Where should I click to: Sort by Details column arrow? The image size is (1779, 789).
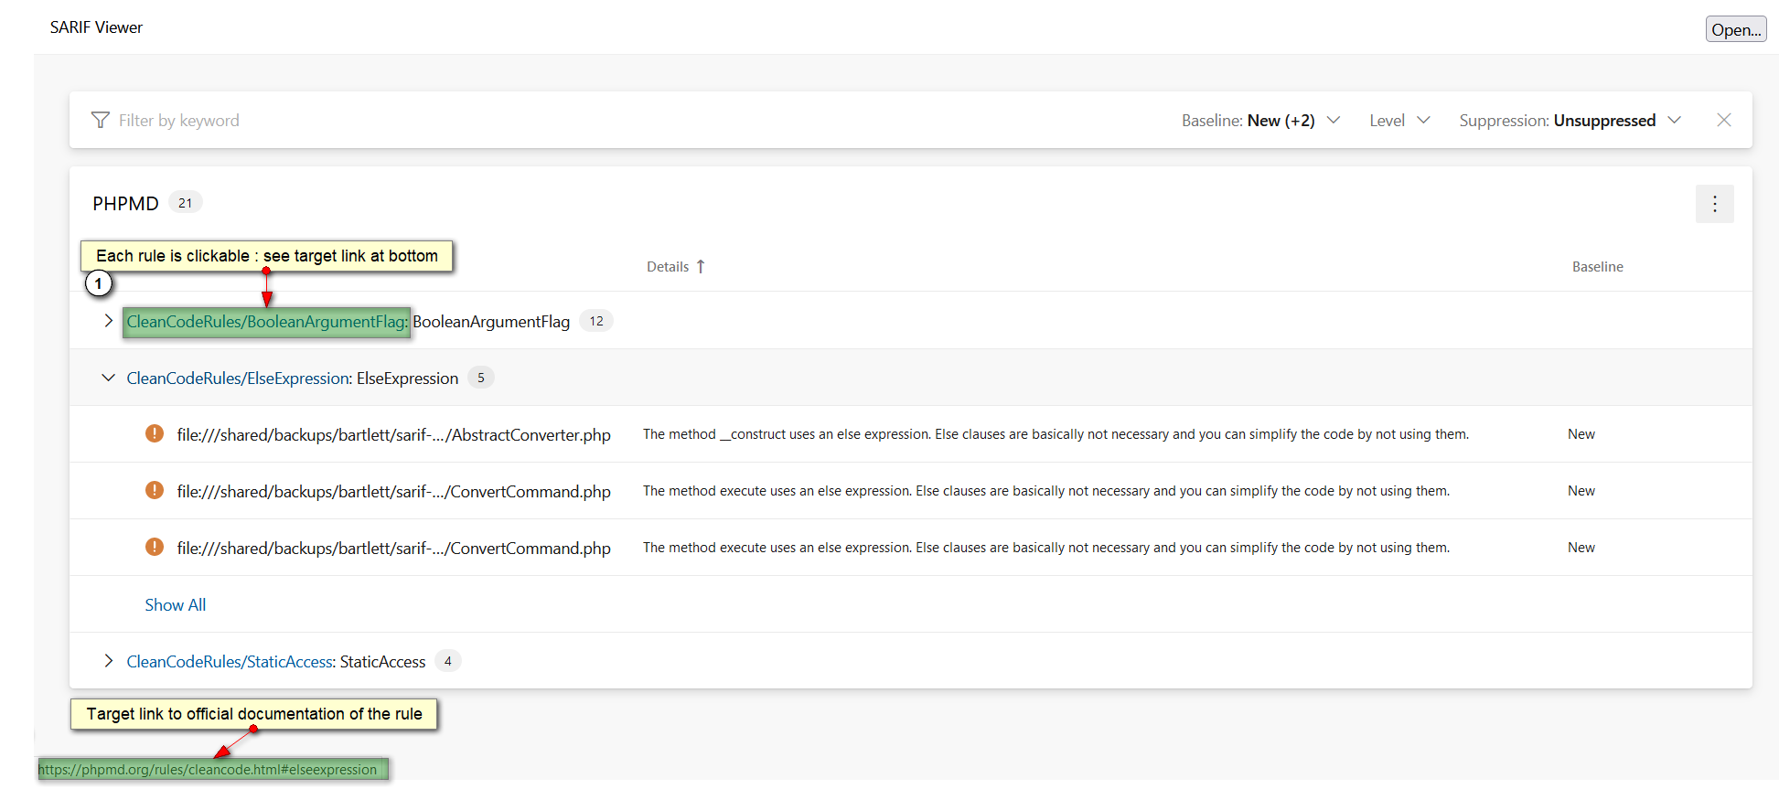[701, 266]
